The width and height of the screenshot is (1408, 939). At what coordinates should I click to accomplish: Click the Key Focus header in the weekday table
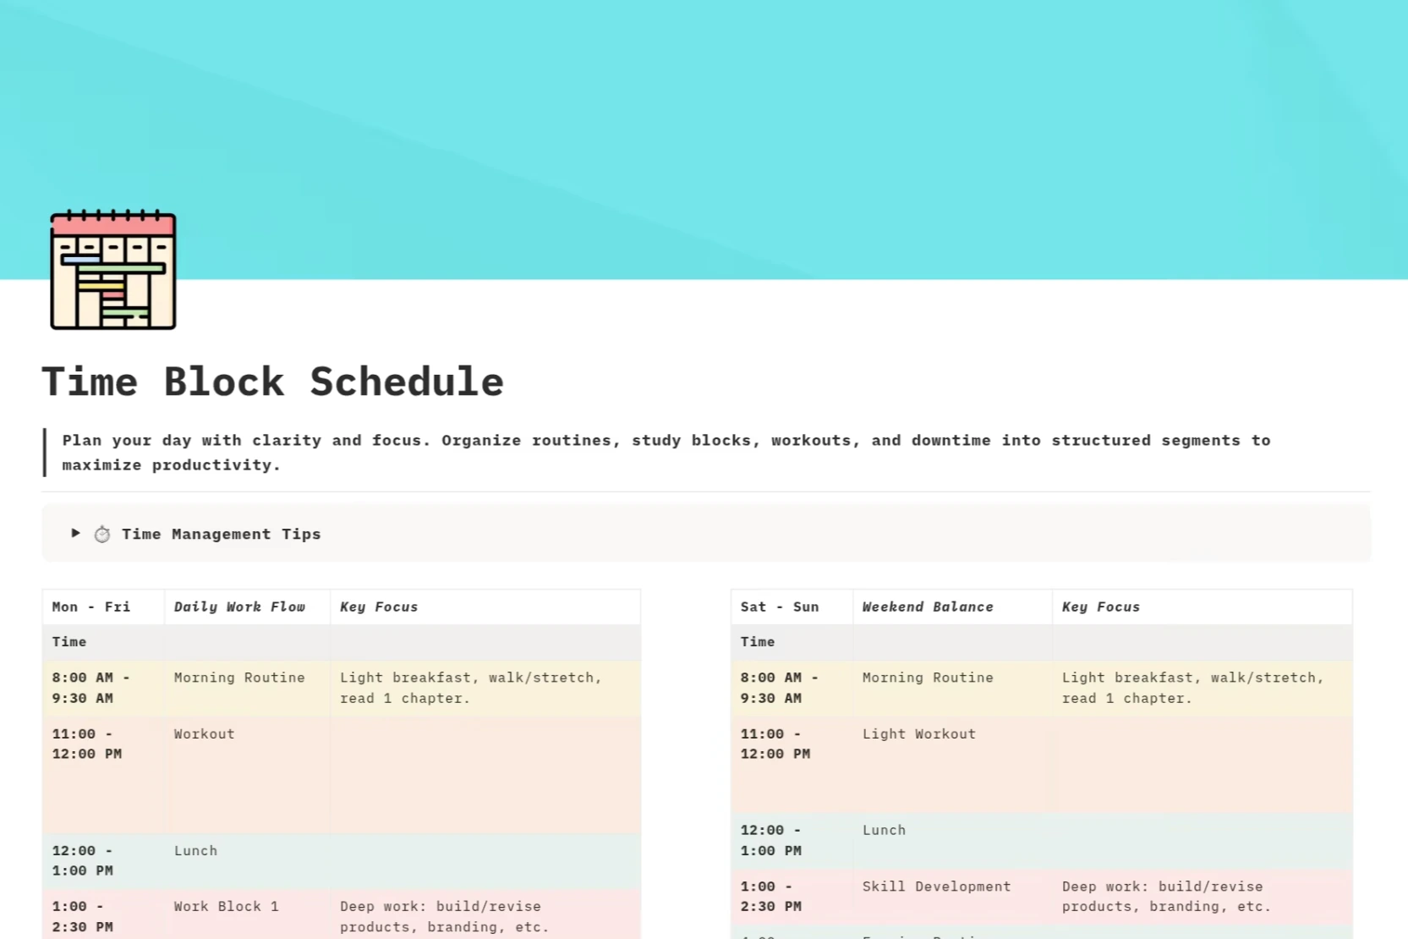tap(378, 607)
